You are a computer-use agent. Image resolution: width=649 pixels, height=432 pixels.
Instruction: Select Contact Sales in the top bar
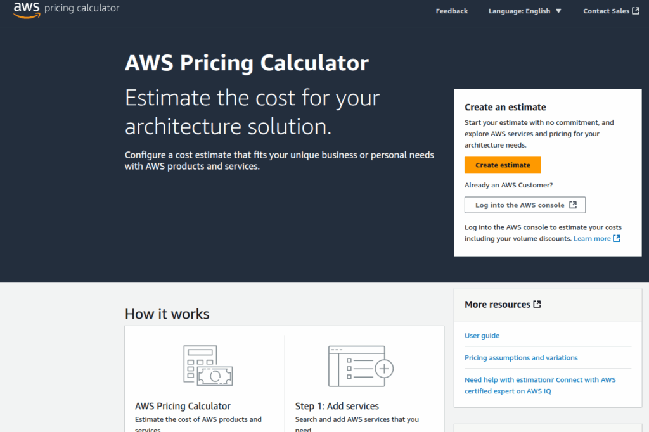click(605, 10)
